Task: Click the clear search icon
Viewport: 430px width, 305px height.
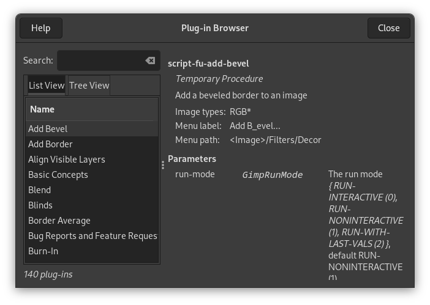Action: [x=150, y=61]
